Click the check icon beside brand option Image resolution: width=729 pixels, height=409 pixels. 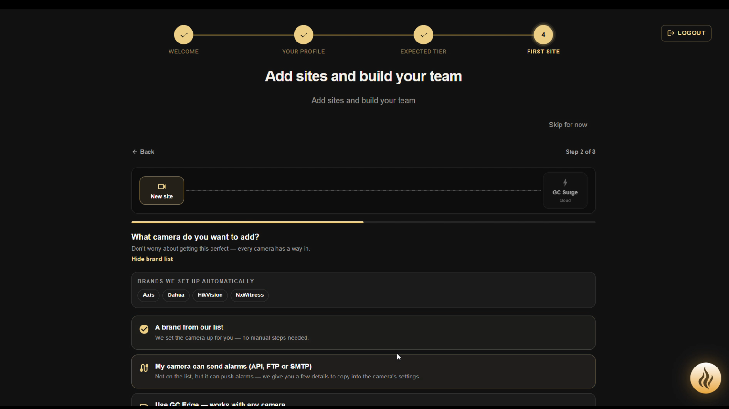(x=144, y=329)
